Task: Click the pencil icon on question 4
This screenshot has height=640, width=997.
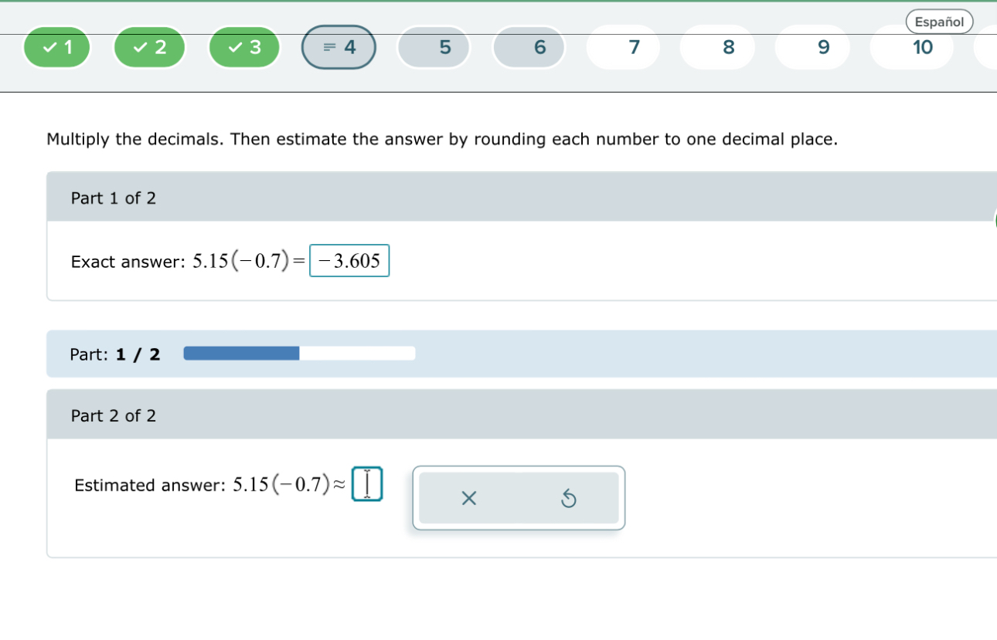Action: tap(328, 47)
